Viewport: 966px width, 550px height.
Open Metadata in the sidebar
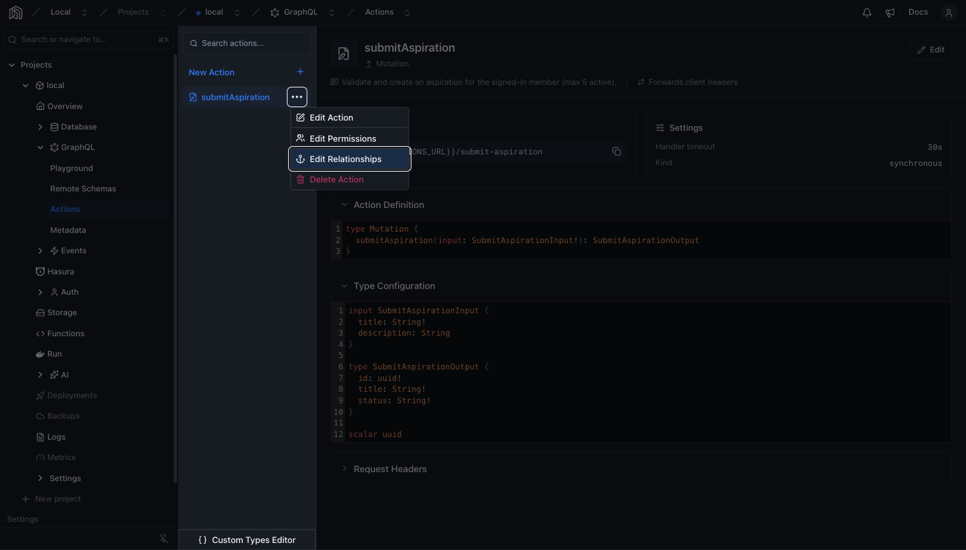tap(68, 230)
